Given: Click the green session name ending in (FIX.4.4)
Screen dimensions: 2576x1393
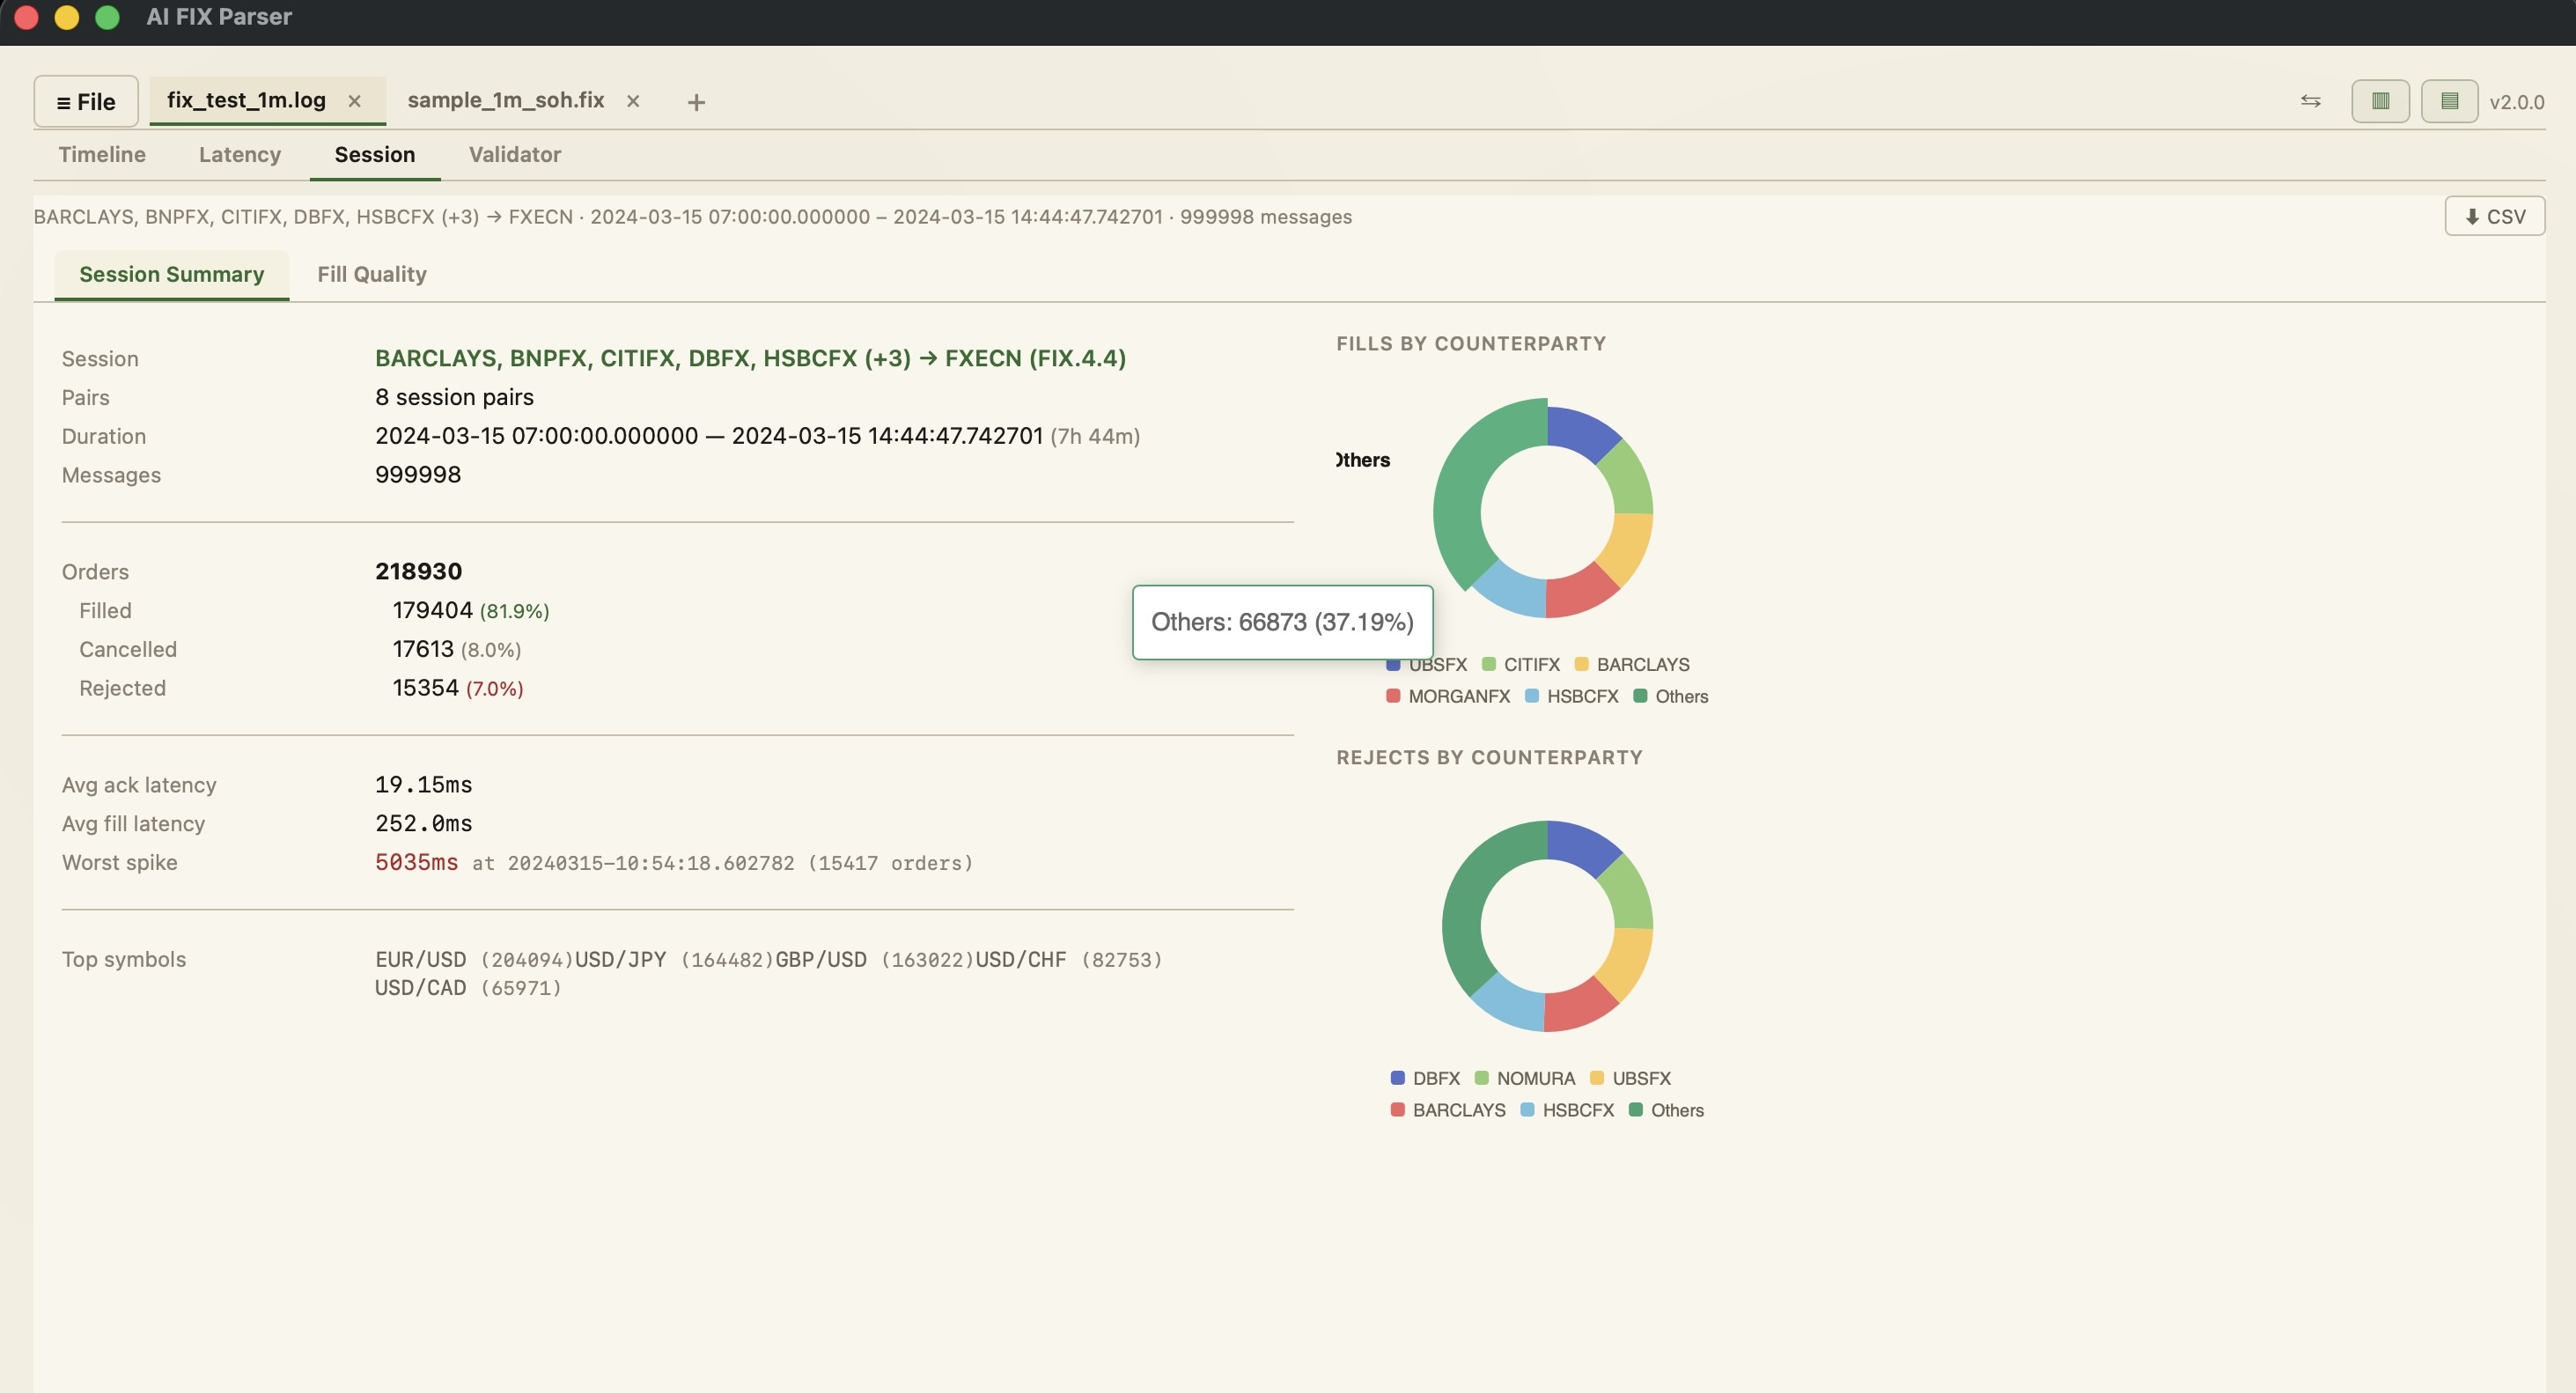Looking at the screenshot, I should pyautogui.click(x=750, y=358).
